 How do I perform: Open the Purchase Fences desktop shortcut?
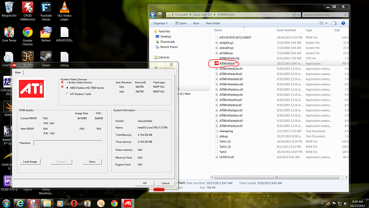(x=46, y=11)
